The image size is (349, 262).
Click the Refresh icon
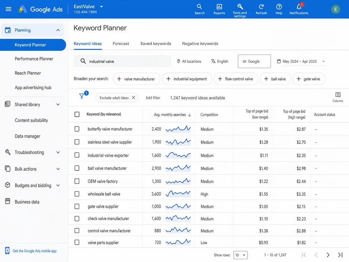click(261, 9)
